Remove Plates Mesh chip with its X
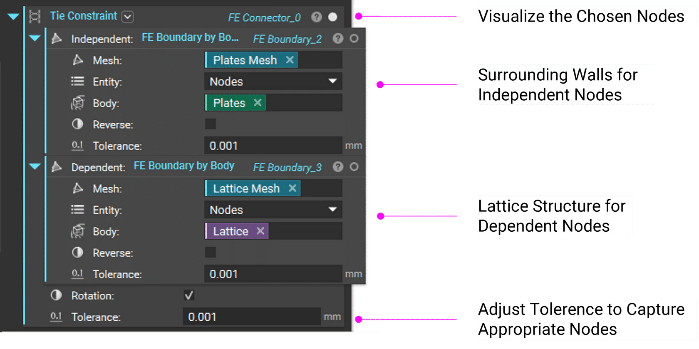This screenshot has height=349, width=699. [290, 60]
